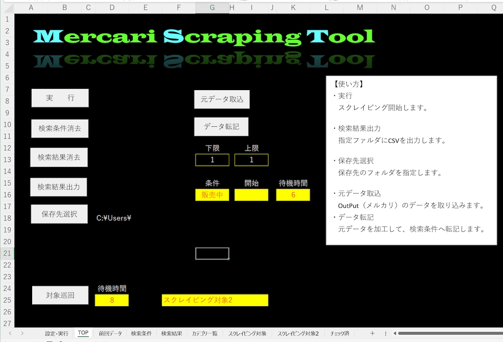Select row 21 header
This screenshot has width=503, height=342.
coord(7,254)
